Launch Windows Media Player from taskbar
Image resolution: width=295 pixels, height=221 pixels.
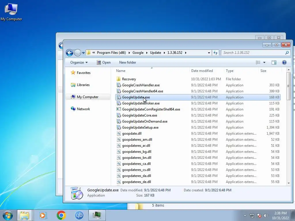click(43, 215)
